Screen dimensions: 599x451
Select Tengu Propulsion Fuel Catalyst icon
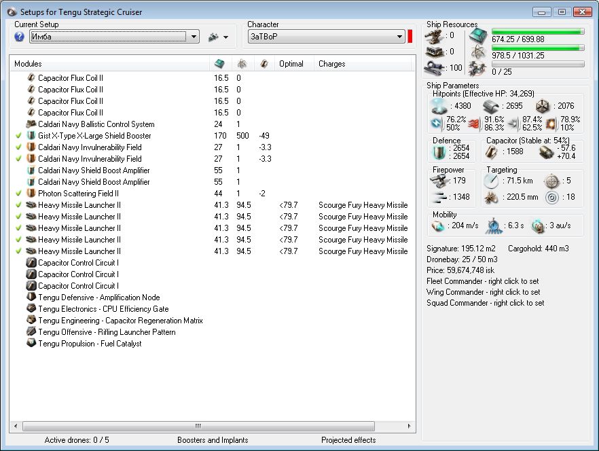(31, 343)
